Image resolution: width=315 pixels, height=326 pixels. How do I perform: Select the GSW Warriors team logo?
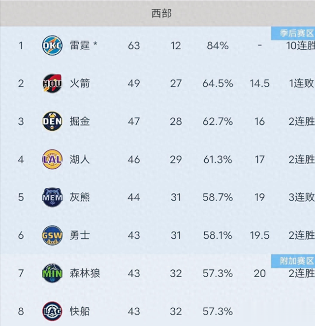(52, 235)
